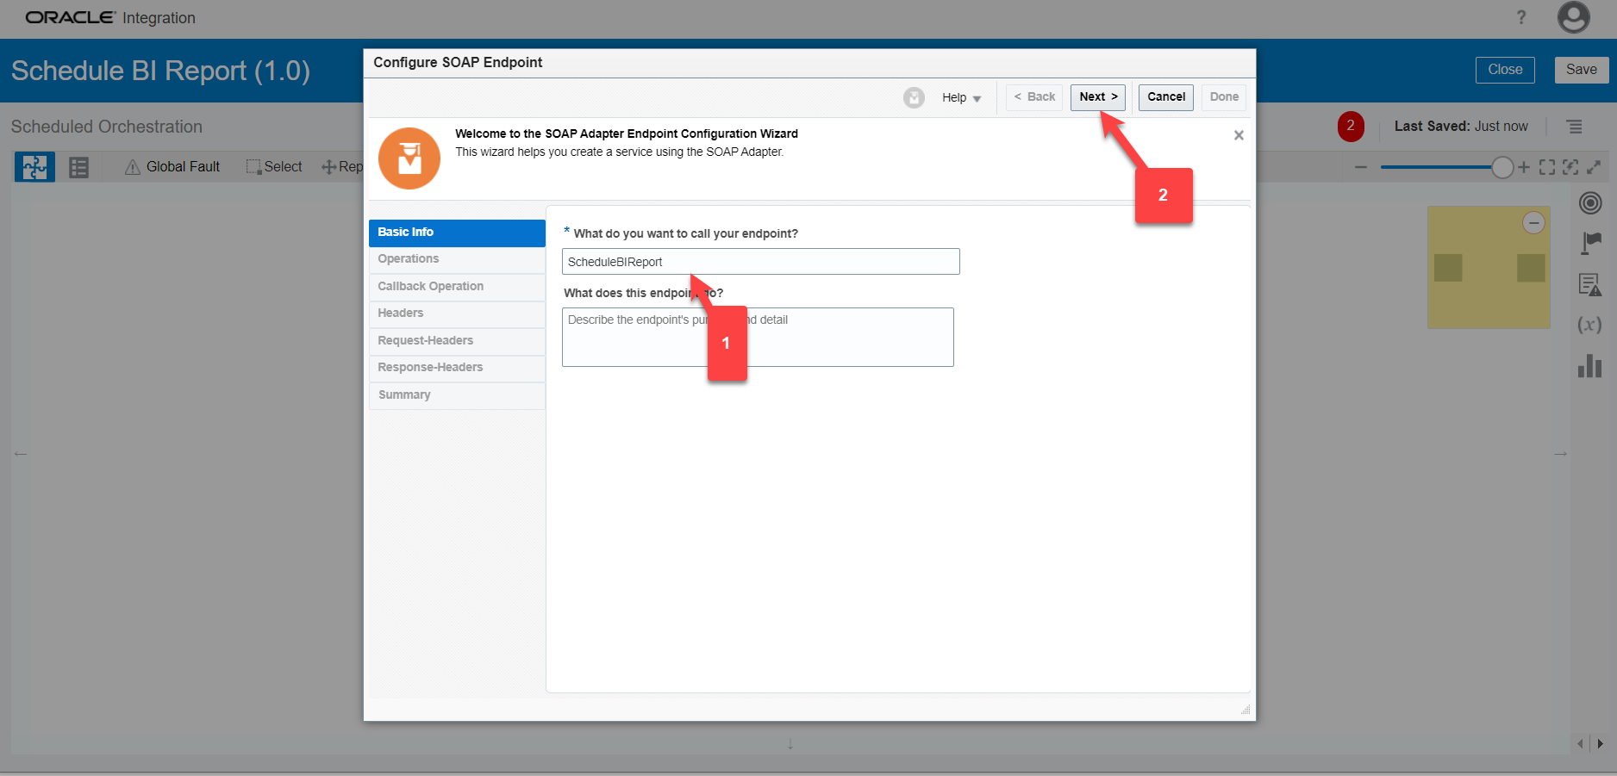This screenshot has width=1617, height=776.
Task: Switch to the pseudo list view icon
Action: 79,167
